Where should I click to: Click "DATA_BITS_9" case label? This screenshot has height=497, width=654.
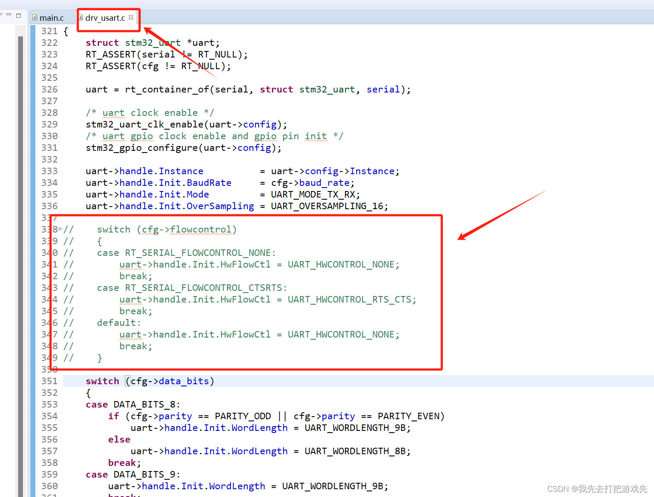[x=144, y=475]
